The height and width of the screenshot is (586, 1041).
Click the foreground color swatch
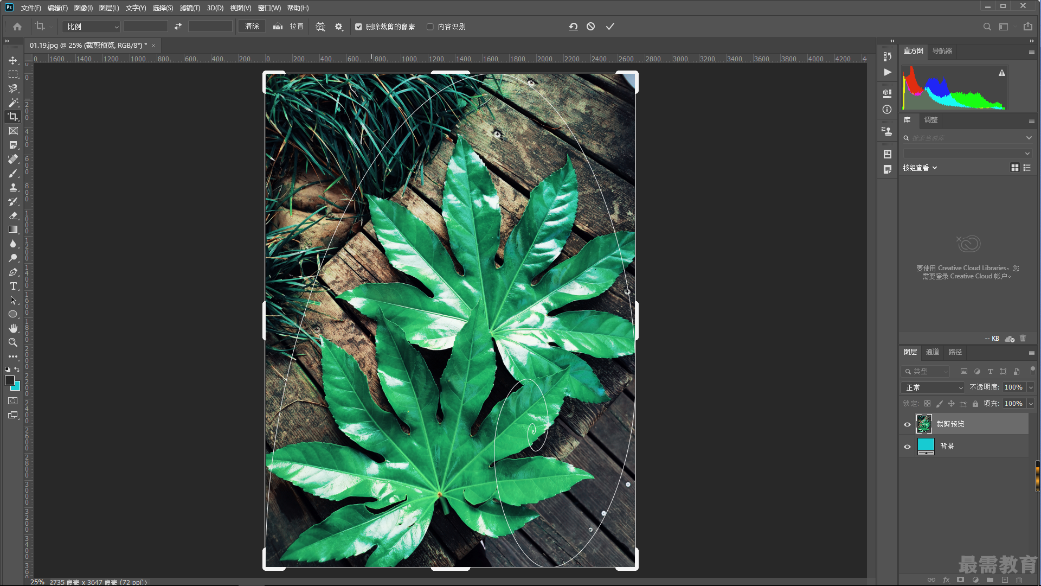9,380
